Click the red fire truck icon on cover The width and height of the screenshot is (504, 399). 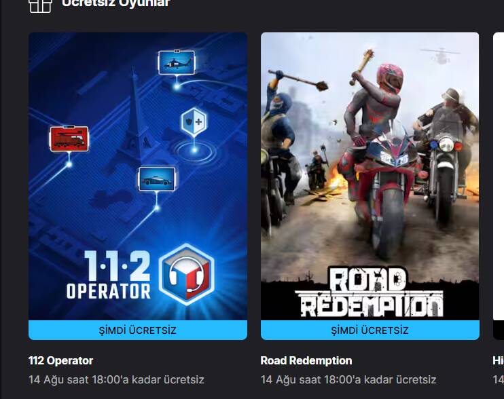[x=69, y=138]
